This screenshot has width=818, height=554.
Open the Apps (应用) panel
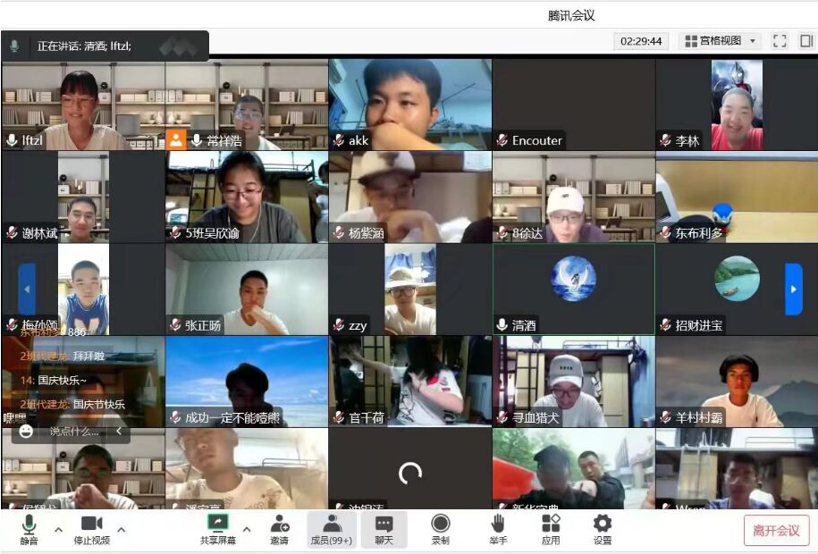click(551, 529)
